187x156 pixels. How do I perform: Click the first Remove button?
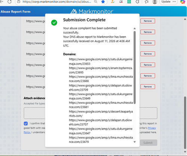(148, 21)
